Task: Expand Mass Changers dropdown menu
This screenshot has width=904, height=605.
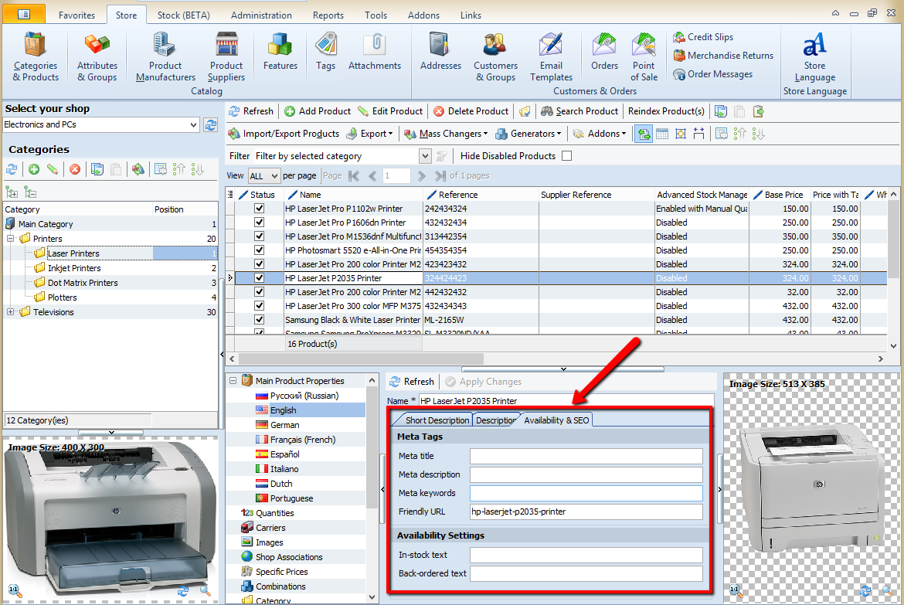Action: 446,134
